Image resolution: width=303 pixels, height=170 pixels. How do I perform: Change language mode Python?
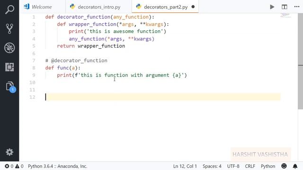pos(268,166)
